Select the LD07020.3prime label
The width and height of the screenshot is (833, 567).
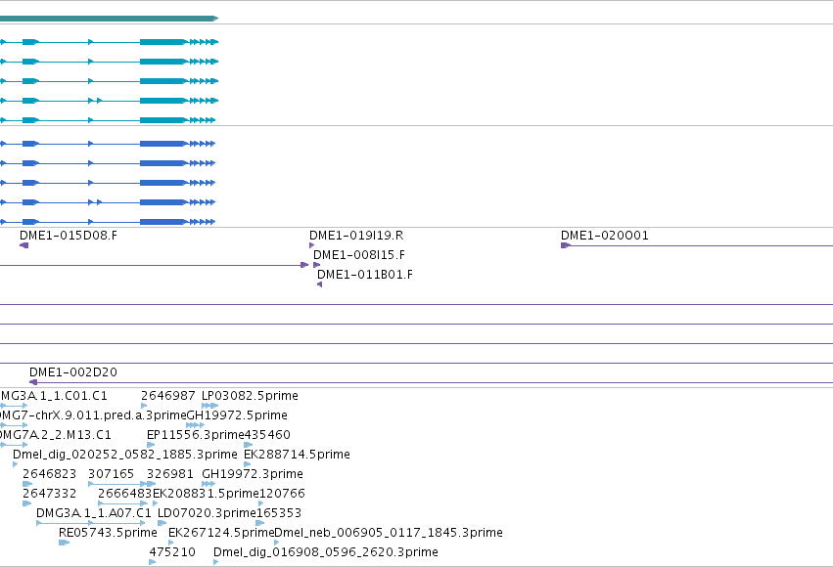click(x=208, y=513)
